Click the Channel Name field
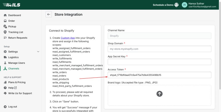The image size is (221, 112). [x=160, y=36]
